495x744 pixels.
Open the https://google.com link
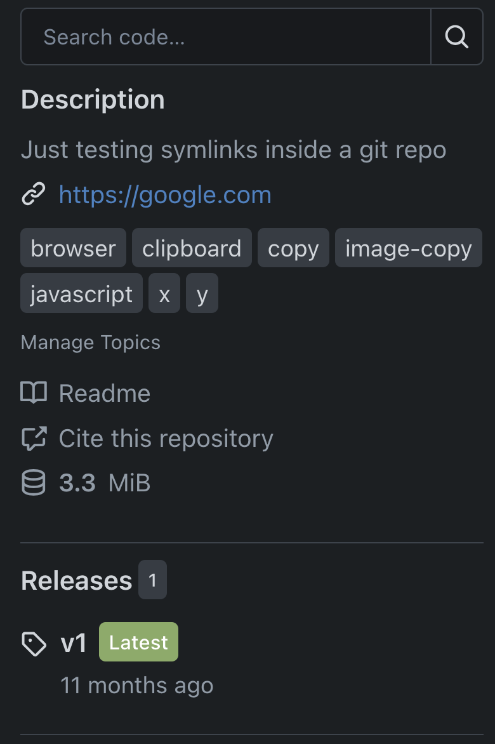[x=165, y=194]
